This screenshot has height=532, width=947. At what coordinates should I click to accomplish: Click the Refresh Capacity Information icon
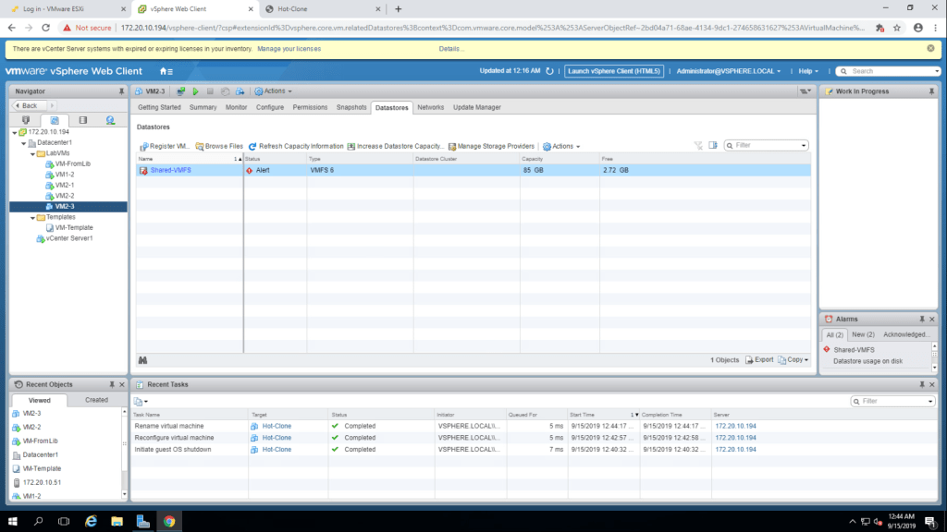[x=252, y=146]
